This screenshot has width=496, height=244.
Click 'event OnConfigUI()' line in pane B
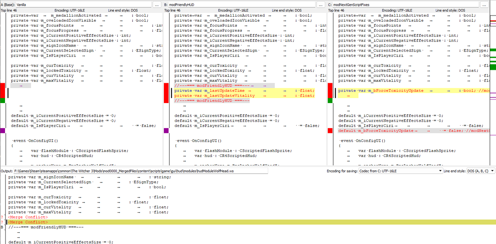198,141
